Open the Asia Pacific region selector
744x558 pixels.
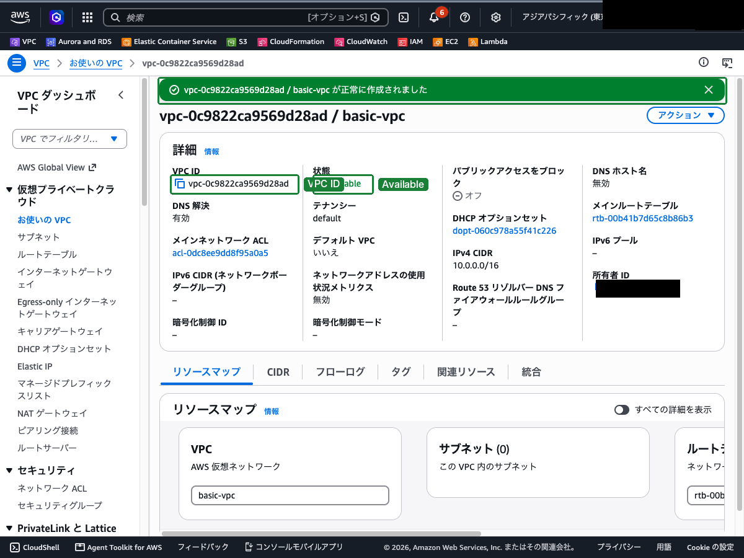point(562,17)
